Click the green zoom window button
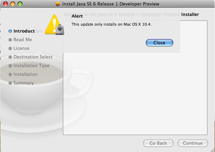The width and height of the screenshot is (215, 152). [x=20, y=4]
